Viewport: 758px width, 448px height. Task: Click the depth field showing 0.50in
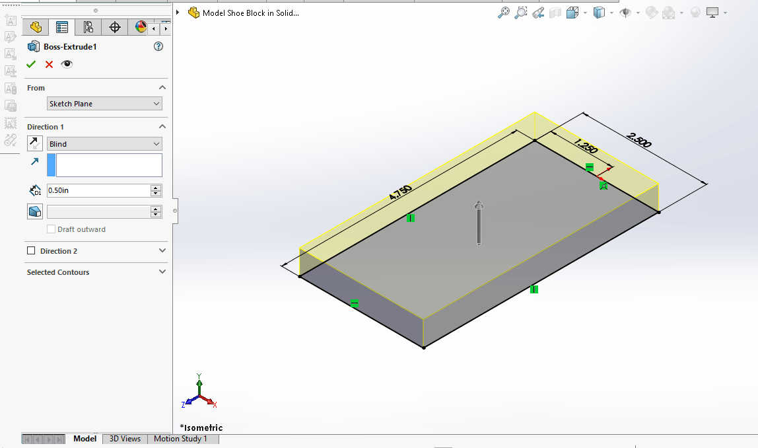[x=98, y=190]
